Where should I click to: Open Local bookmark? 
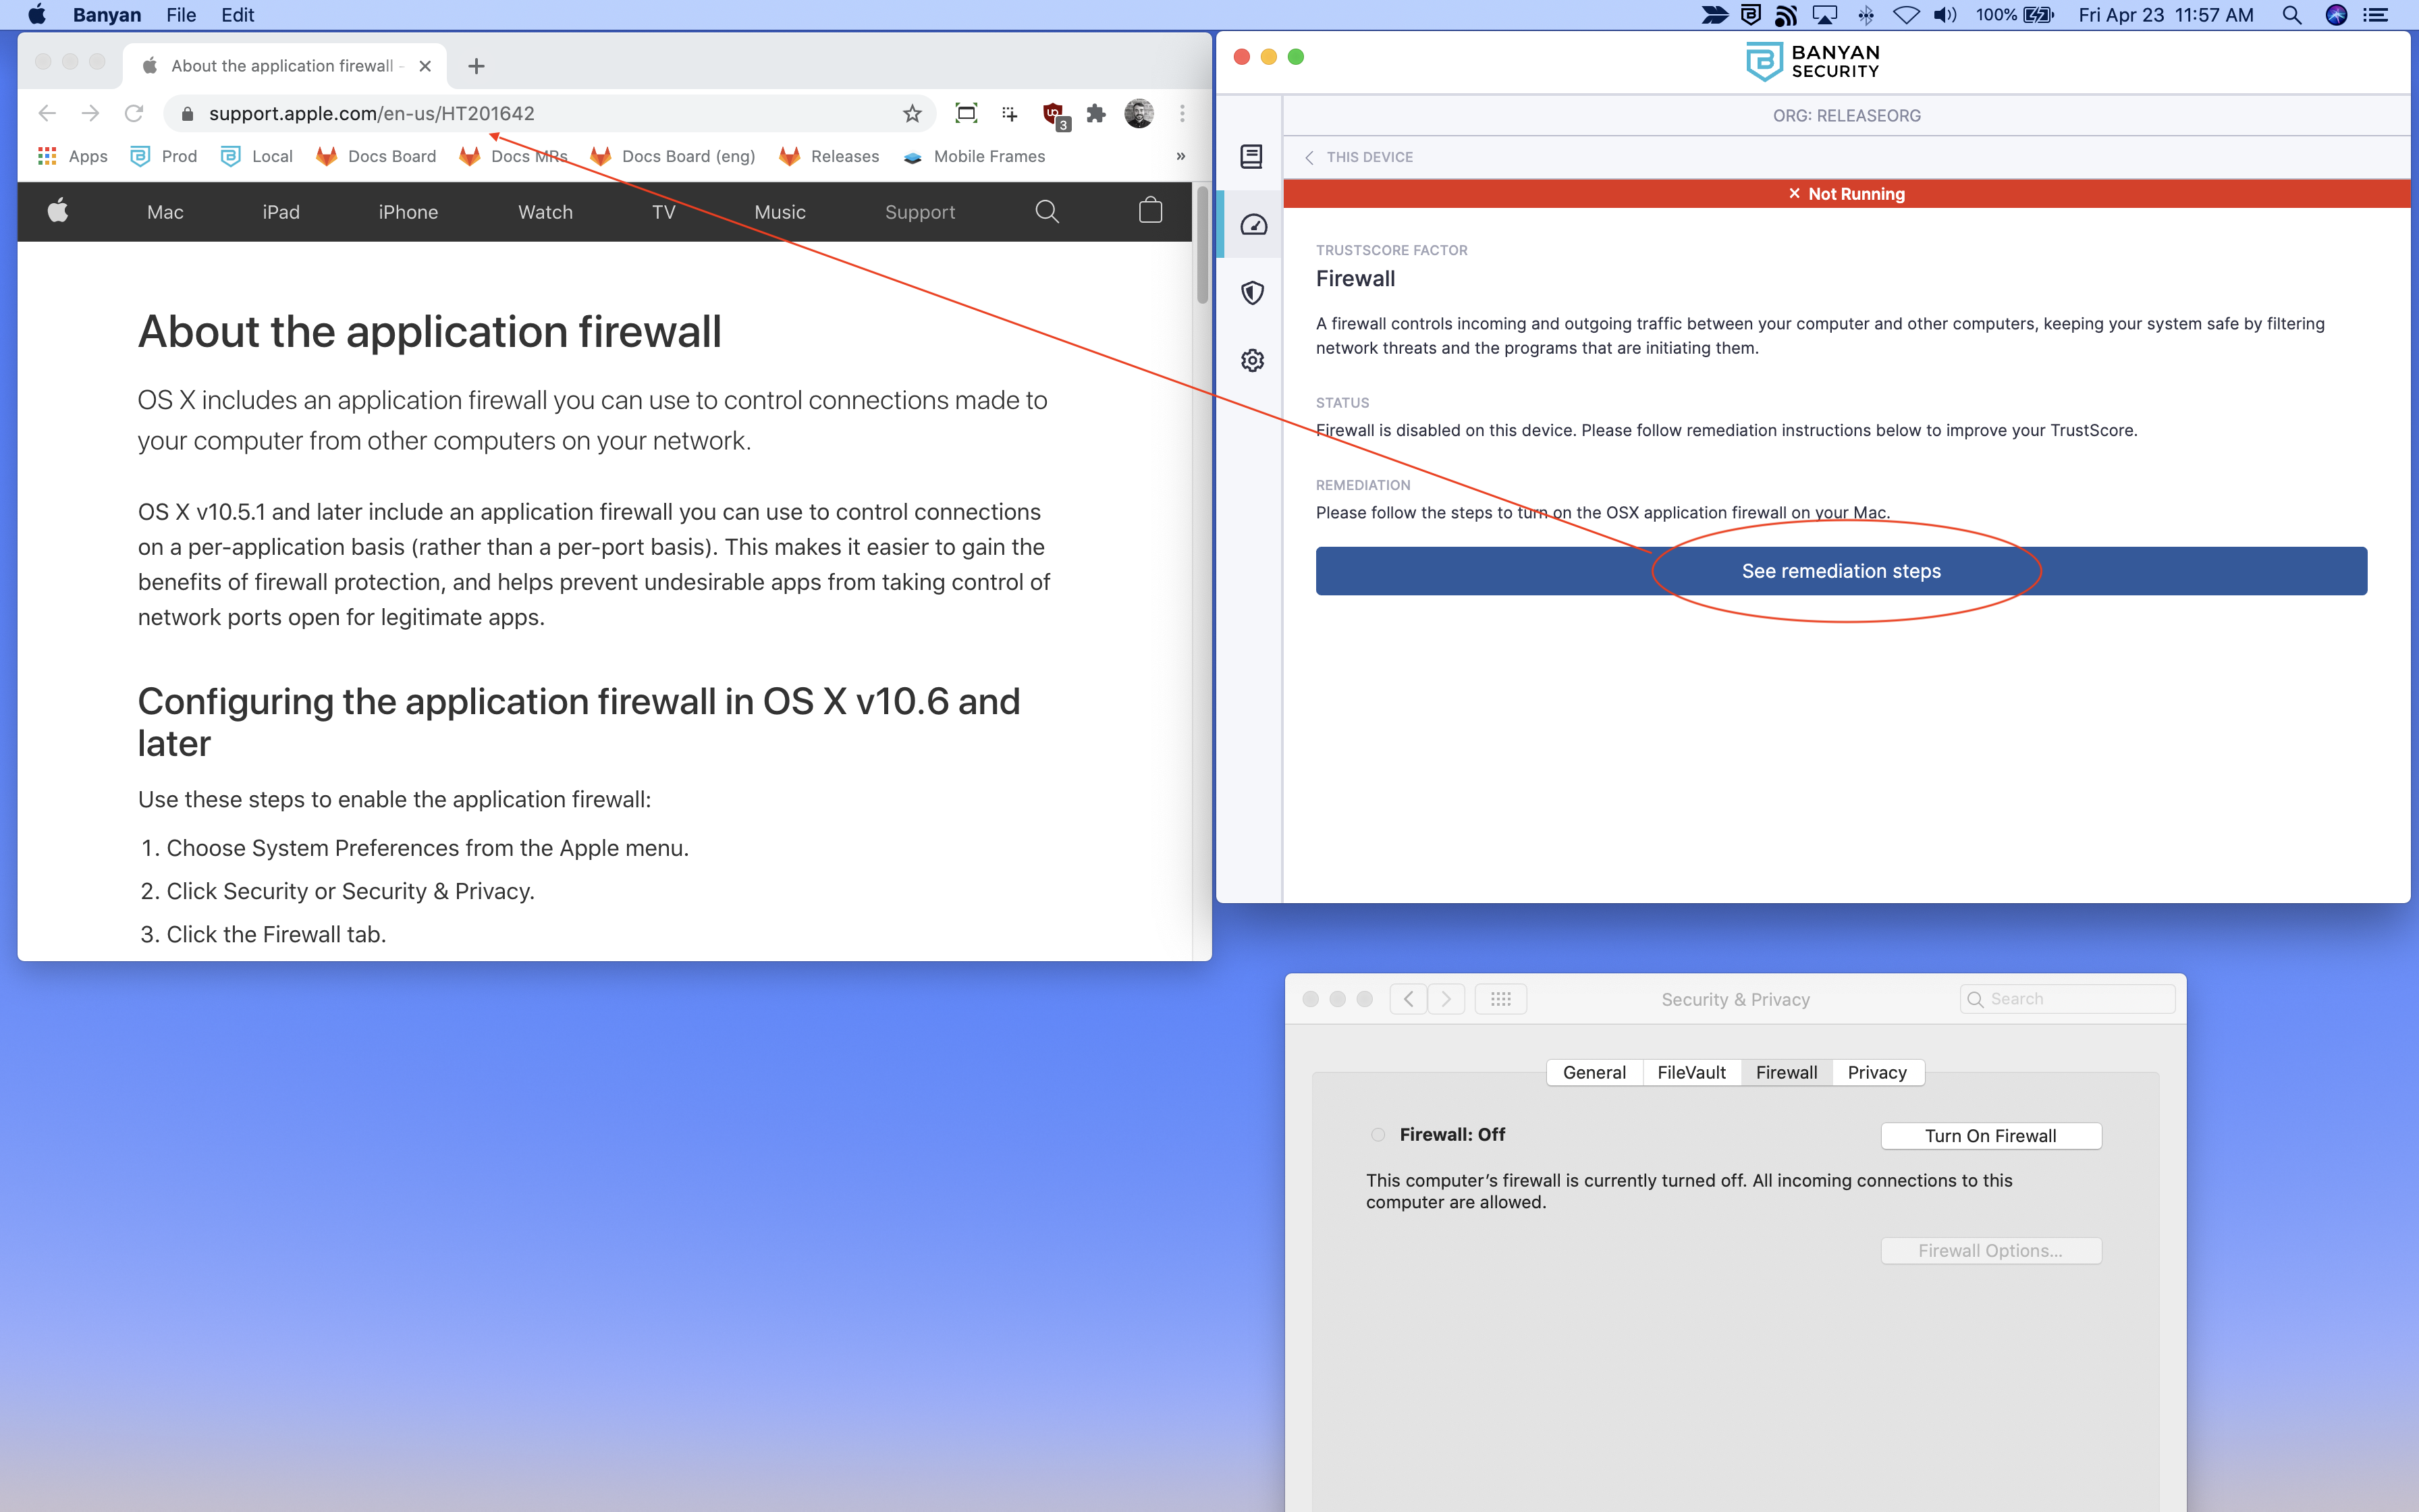257,156
